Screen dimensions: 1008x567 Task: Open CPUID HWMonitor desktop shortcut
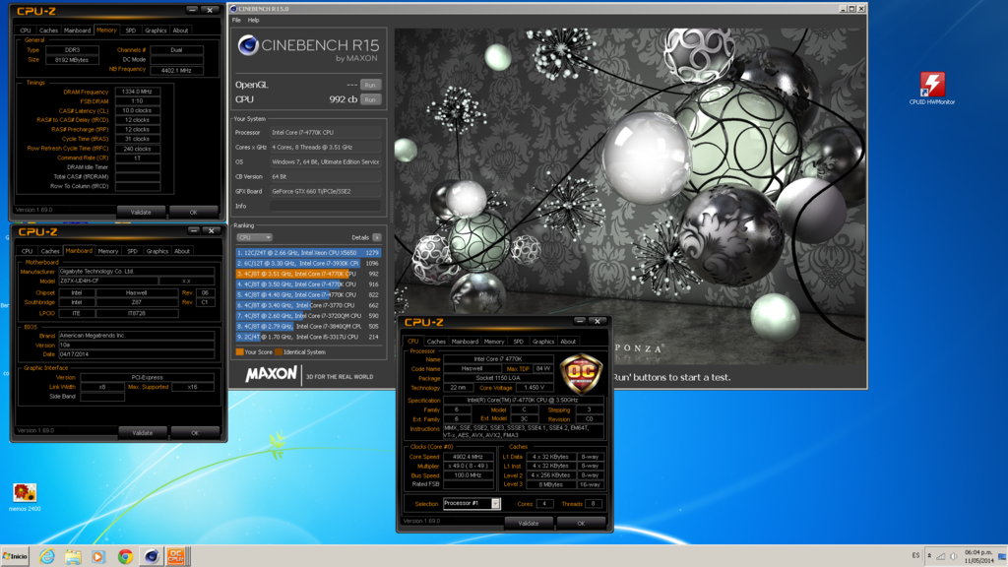(x=931, y=88)
